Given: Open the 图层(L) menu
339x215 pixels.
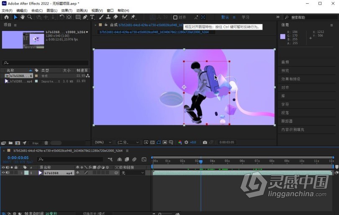Looking at the screenshot, I should tap(52, 10).
